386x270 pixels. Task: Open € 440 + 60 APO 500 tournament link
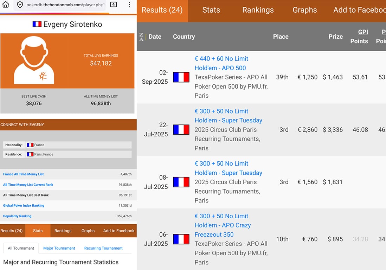click(x=221, y=63)
